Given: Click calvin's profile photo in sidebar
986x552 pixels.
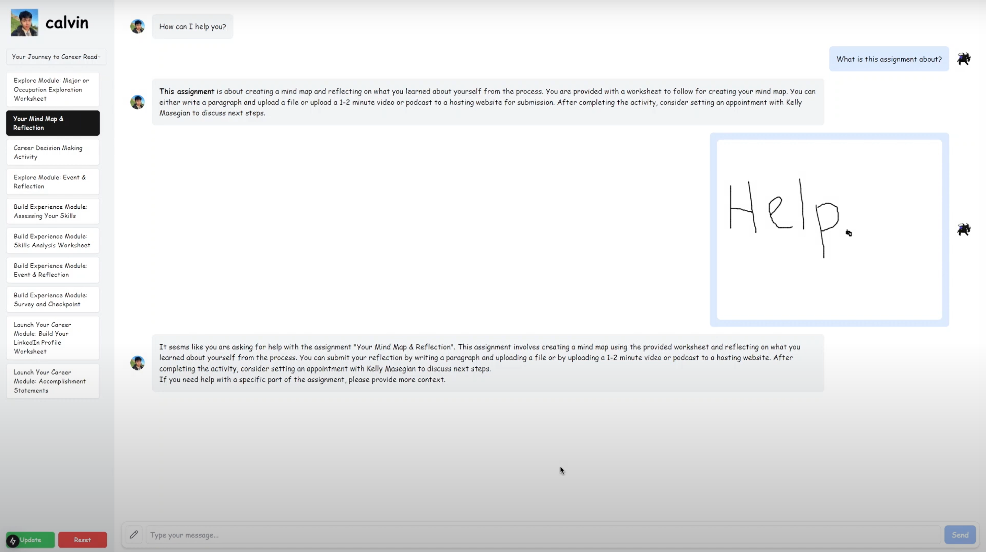Looking at the screenshot, I should [24, 23].
